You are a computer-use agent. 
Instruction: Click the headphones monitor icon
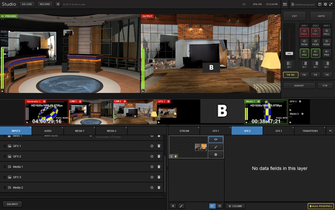(244, 4)
